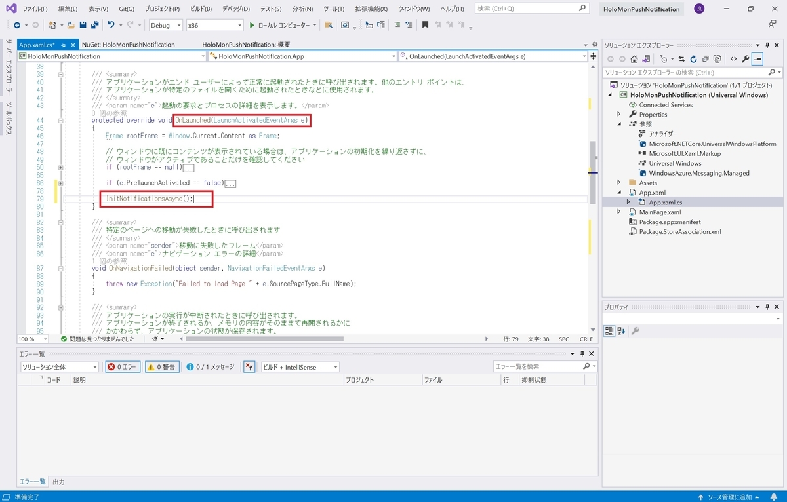Save the current file with Save icon
The width and height of the screenshot is (787, 502).
pyautogui.click(x=83, y=25)
